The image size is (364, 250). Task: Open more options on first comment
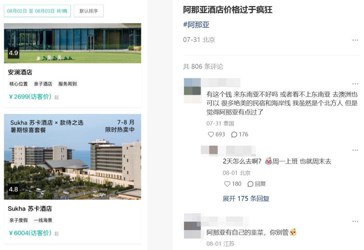355,84
